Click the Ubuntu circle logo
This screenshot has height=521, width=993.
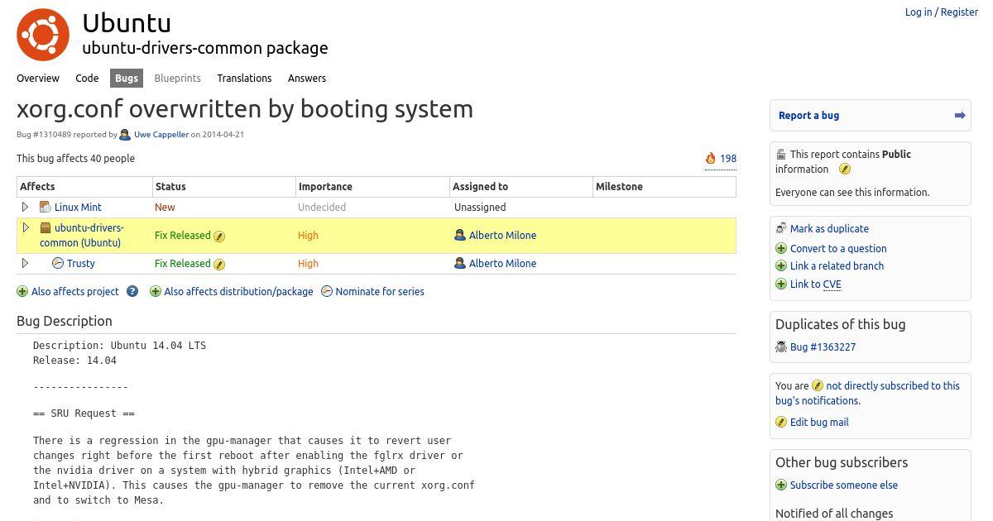pos(43,35)
